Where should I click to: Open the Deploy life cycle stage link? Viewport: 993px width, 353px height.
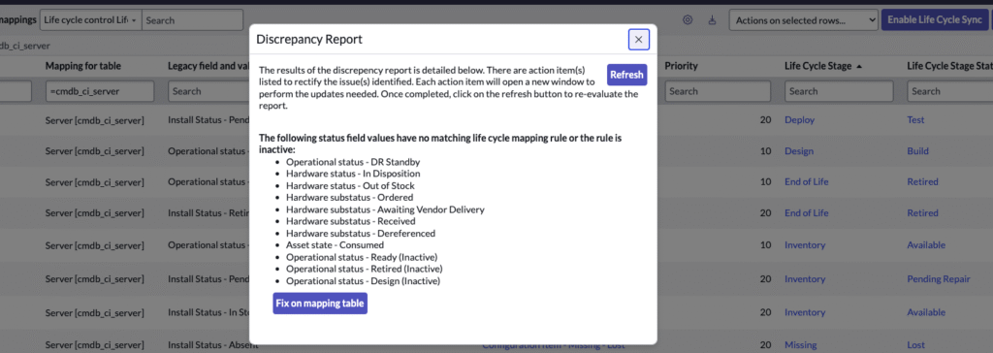(x=799, y=120)
